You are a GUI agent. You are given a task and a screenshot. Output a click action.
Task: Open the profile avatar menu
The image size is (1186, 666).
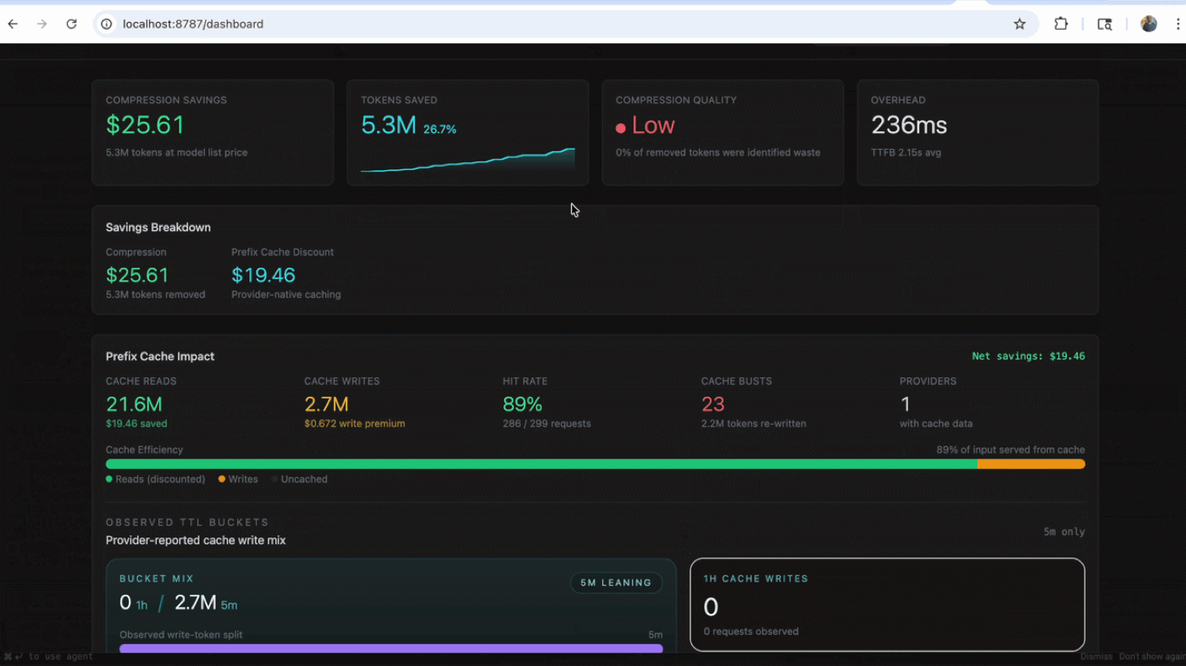point(1149,24)
